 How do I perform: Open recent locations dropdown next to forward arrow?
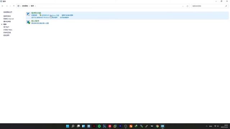10,6
